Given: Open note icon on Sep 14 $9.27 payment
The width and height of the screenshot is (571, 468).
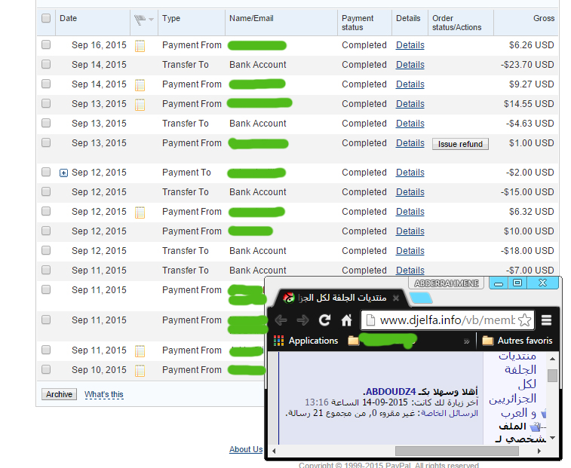Looking at the screenshot, I should click(x=140, y=85).
